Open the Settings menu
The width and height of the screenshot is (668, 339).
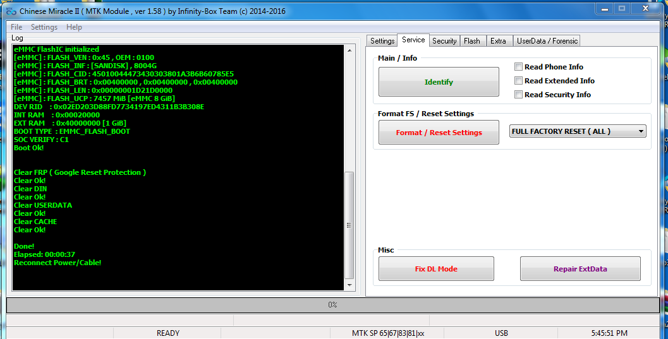(x=44, y=27)
